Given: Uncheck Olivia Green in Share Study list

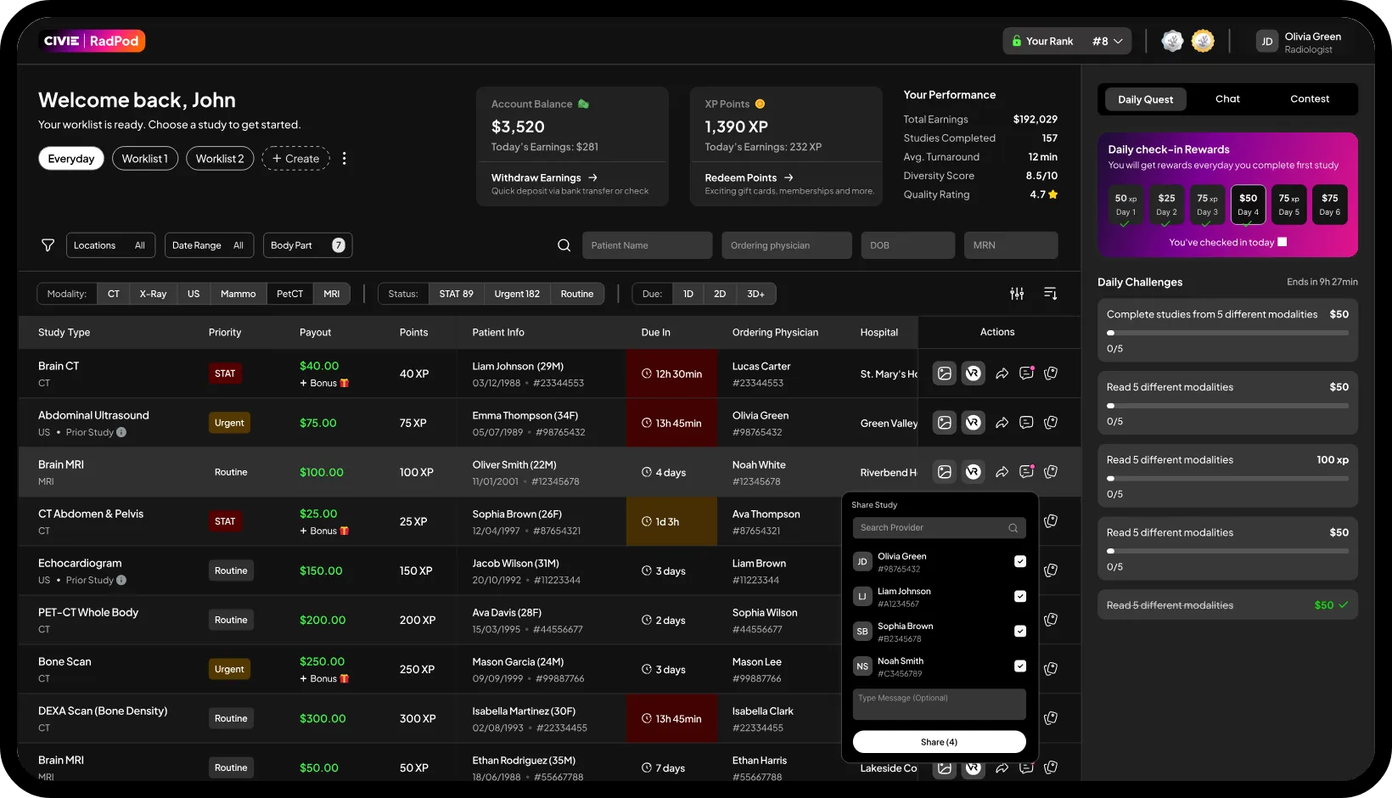Looking at the screenshot, I should coord(1020,562).
